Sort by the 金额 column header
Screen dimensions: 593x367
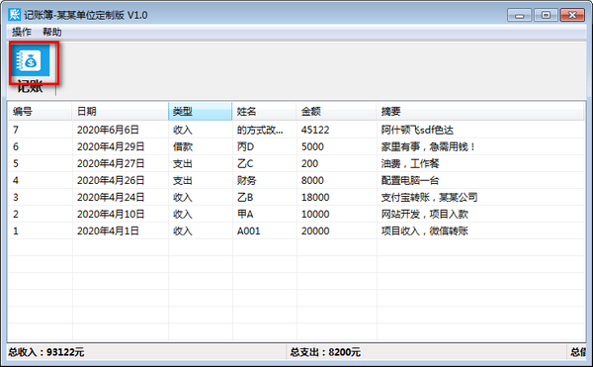coord(336,111)
